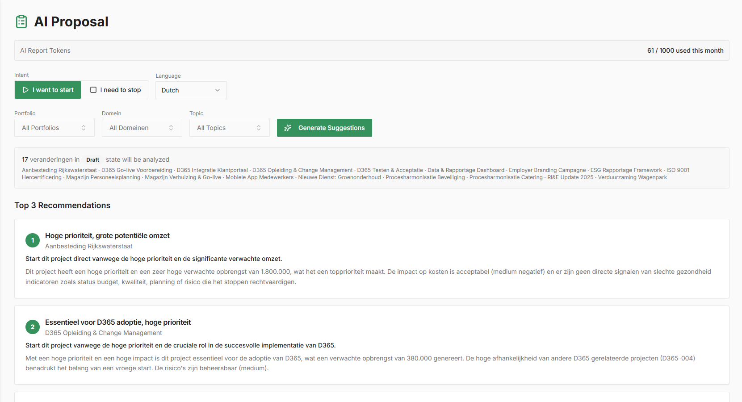Open 'Essentieel voor D365 adoptie' recommendation title
Viewport: 742px width, 402px height.
(118, 322)
